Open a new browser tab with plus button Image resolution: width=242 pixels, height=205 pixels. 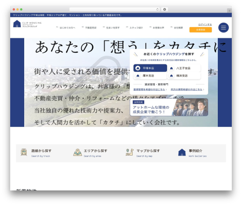(229, 11)
